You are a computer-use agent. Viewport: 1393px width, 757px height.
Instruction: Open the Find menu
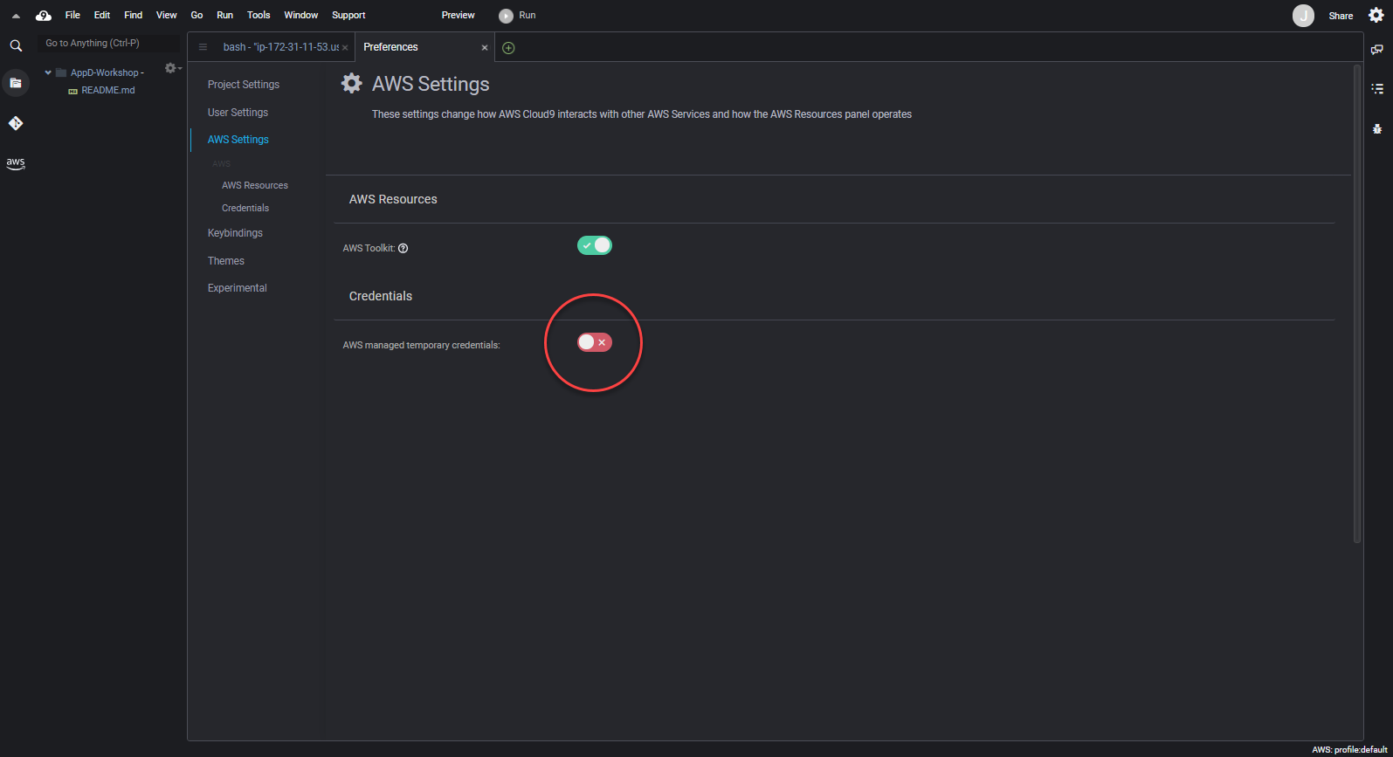pos(133,15)
